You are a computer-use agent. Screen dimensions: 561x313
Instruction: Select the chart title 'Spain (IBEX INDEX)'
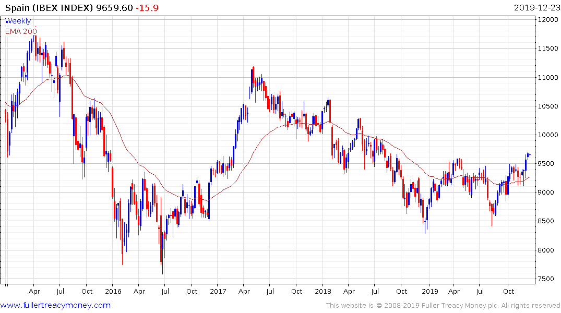coord(49,8)
